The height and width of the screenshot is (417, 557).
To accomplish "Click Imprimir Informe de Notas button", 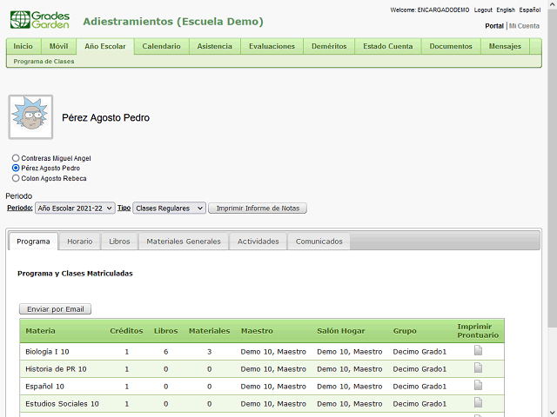I will 258,208.
